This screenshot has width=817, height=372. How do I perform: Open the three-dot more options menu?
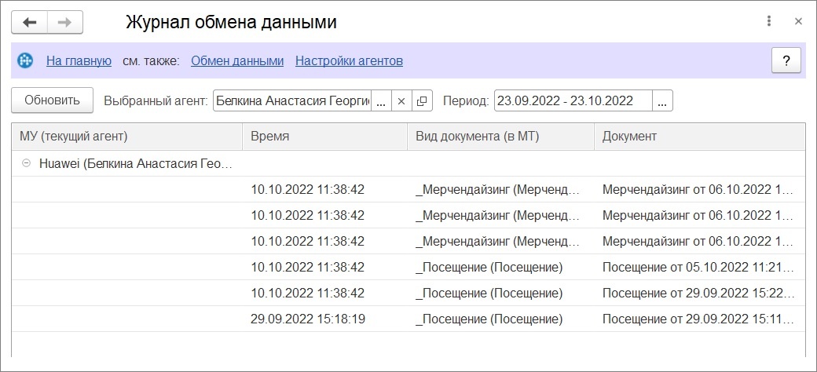click(x=768, y=21)
